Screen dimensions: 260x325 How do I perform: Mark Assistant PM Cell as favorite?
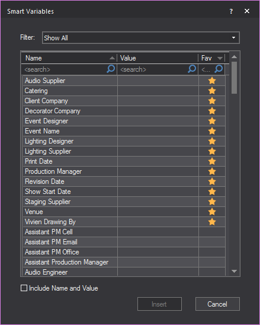212,232
